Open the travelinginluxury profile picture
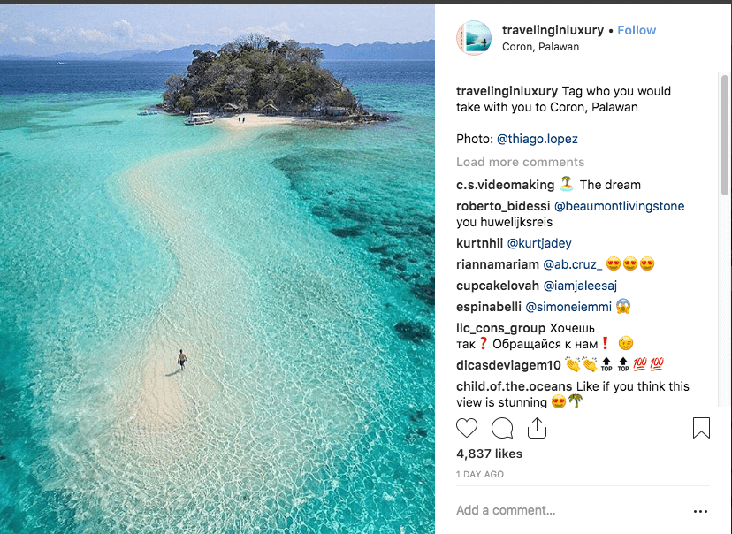Image resolution: width=732 pixels, height=534 pixels. (x=474, y=38)
